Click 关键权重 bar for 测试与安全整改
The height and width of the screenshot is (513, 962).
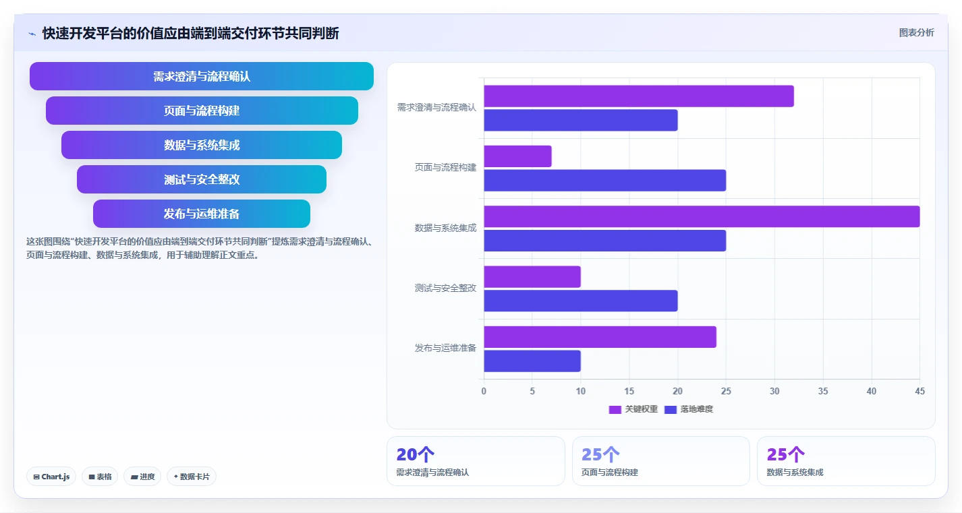[532, 277]
